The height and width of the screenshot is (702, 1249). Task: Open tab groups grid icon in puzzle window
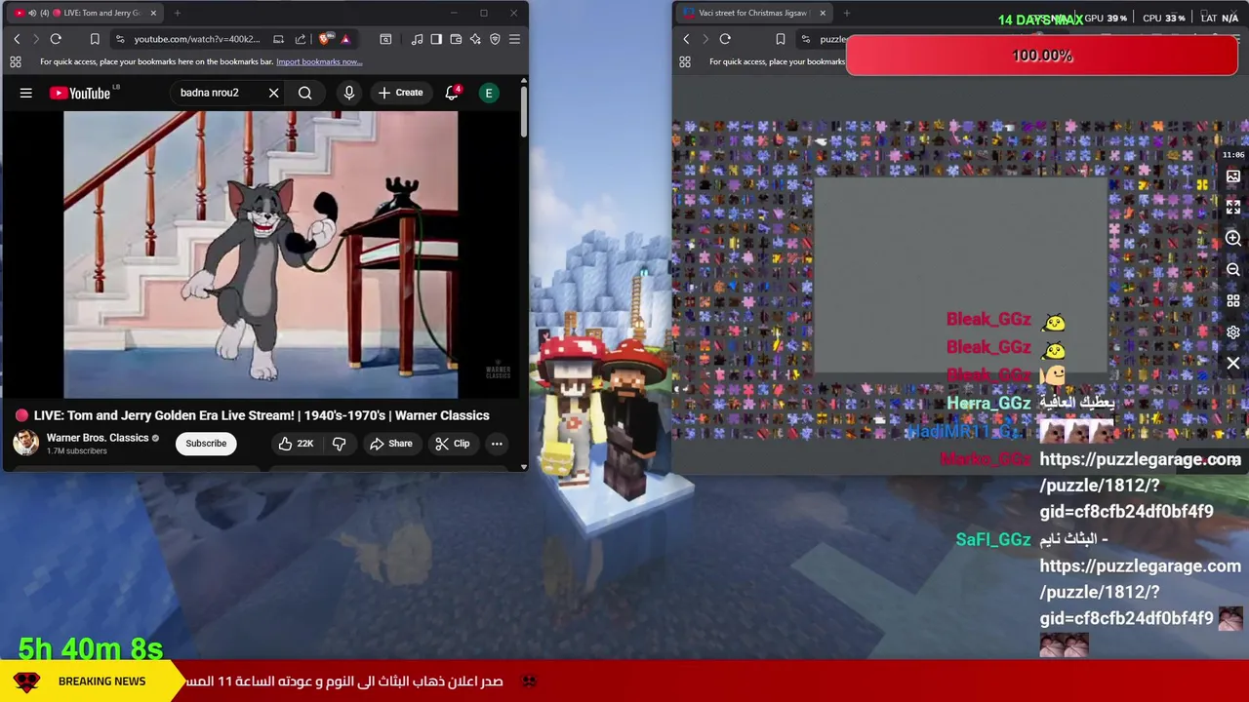[x=685, y=61]
